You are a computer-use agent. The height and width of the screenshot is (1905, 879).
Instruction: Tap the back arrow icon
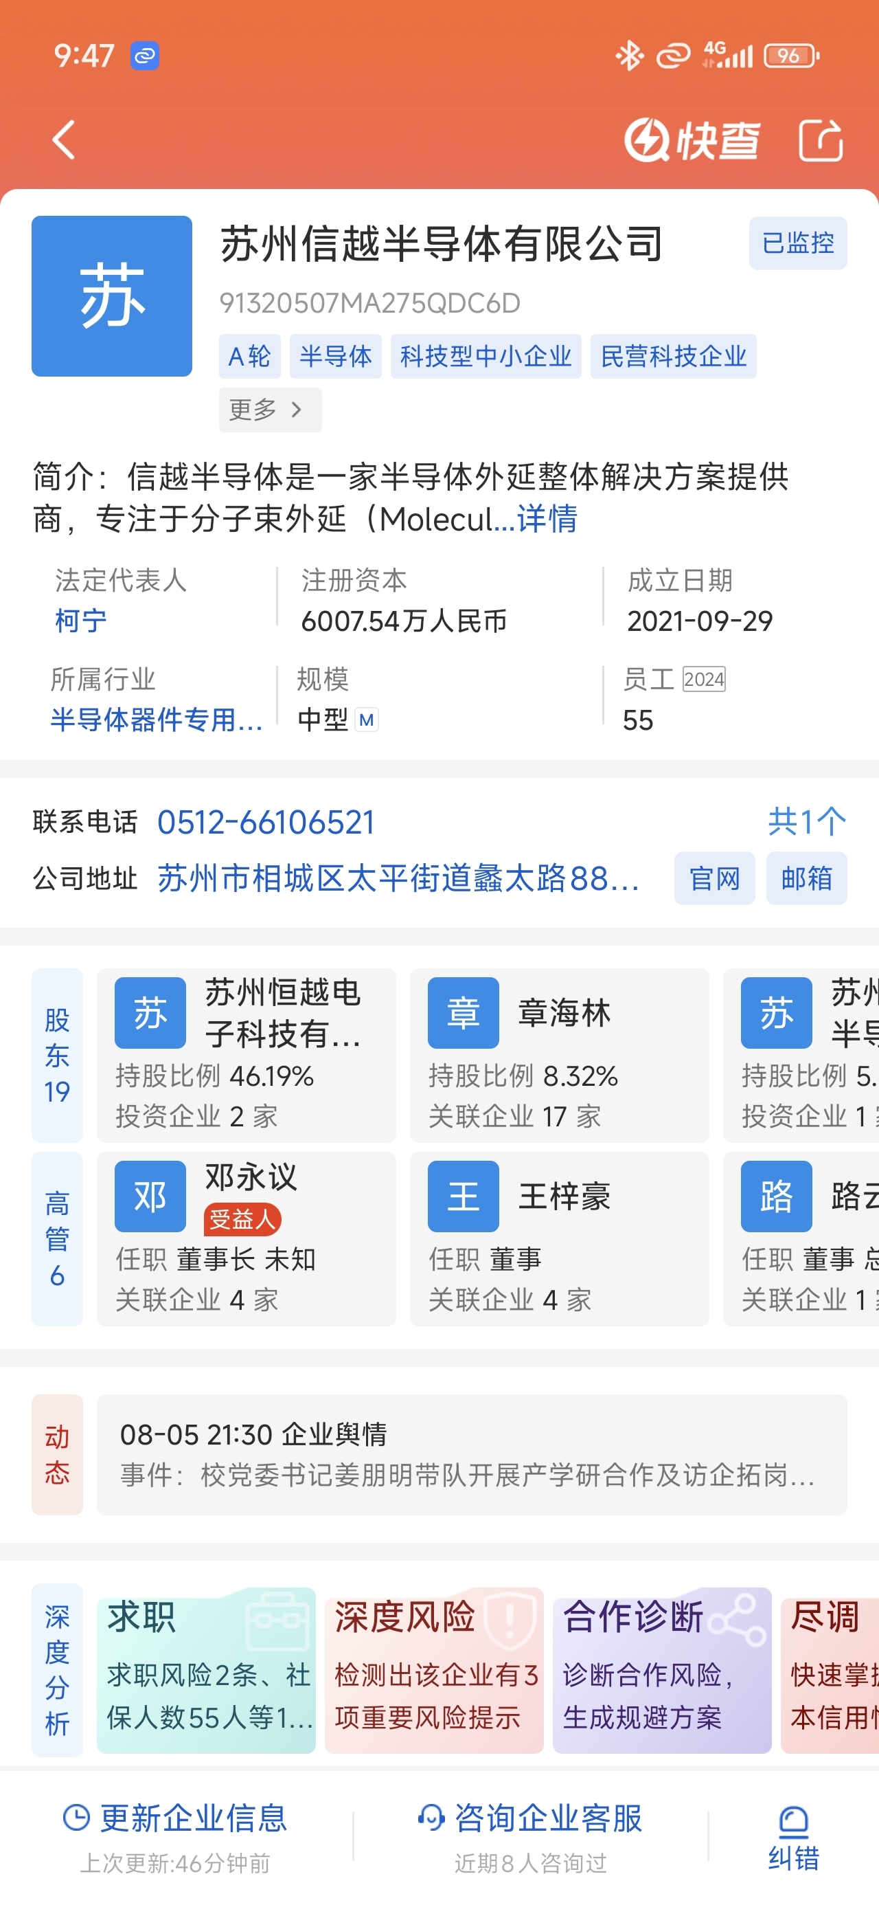pos(65,140)
